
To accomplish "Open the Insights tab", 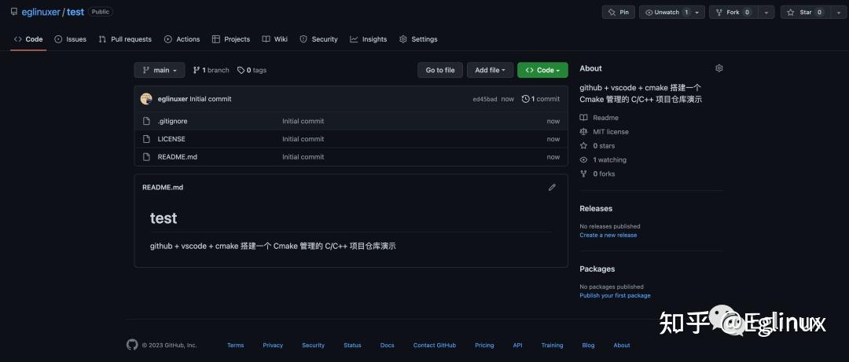I will pyautogui.click(x=369, y=39).
